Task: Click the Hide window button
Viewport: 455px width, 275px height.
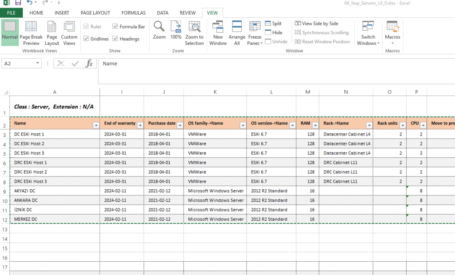Action: point(273,32)
